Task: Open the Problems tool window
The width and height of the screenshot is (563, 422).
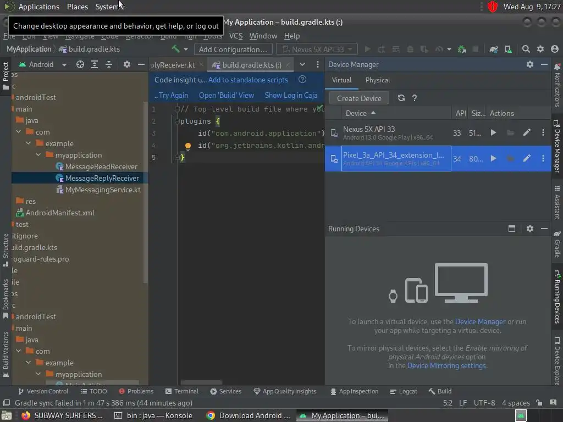Action: click(x=136, y=391)
